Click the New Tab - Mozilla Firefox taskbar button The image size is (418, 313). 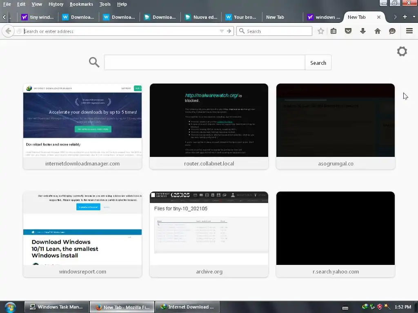[122, 307]
